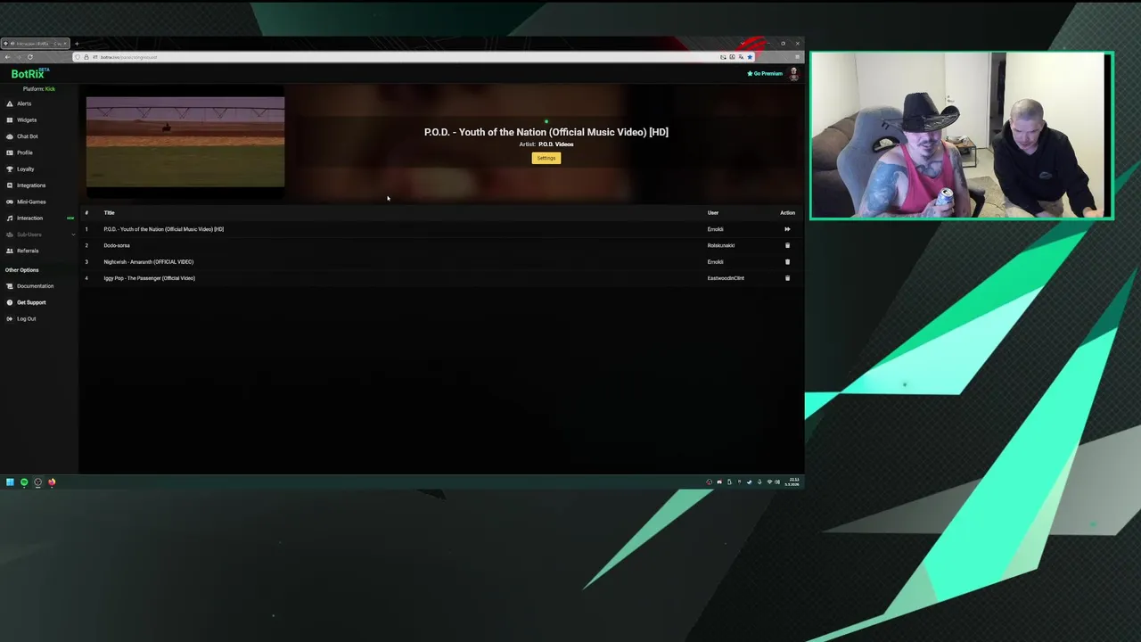Select Iggy Pop - The Passenger title
The height and width of the screenshot is (642, 1141).
tap(149, 278)
